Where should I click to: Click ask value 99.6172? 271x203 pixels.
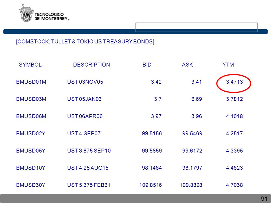click(192, 151)
